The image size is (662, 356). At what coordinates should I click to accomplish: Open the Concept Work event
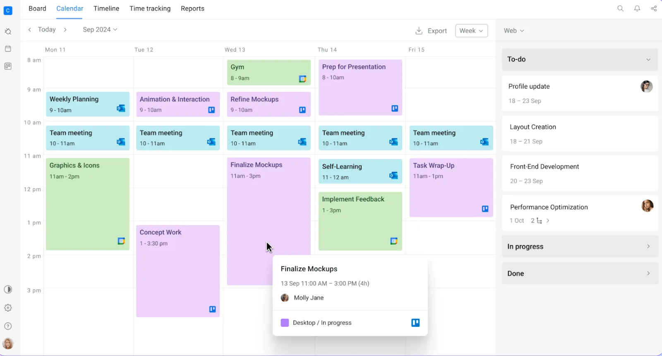178,271
